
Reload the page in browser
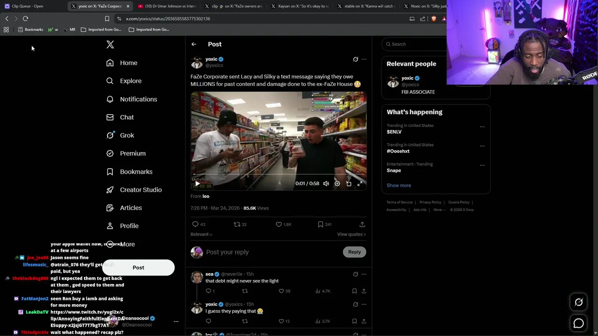coord(25,19)
